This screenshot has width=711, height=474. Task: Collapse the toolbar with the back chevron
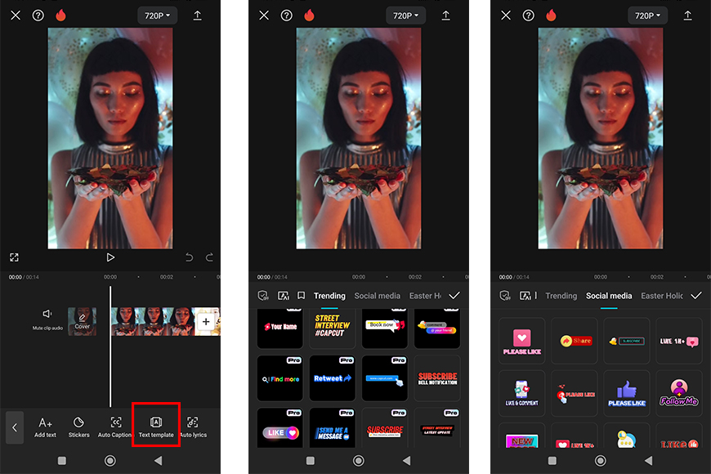15,427
